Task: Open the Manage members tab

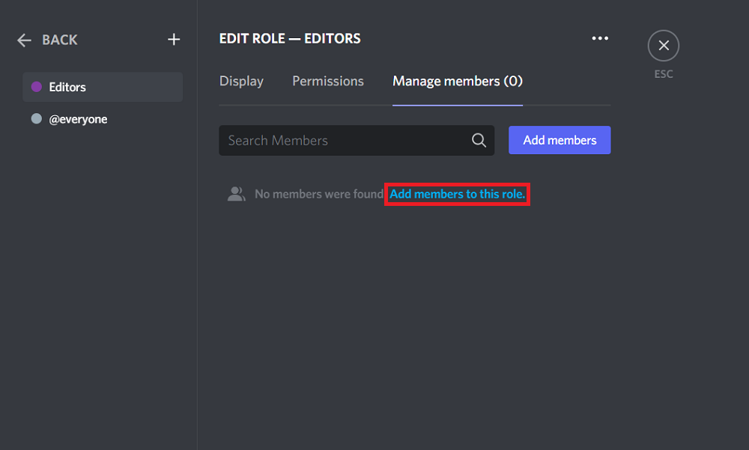Action: tap(457, 81)
